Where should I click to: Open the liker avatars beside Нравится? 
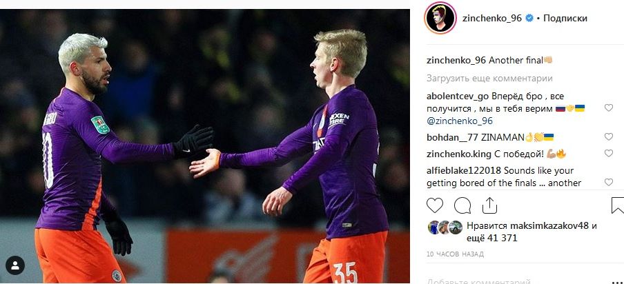coord(445,227)
